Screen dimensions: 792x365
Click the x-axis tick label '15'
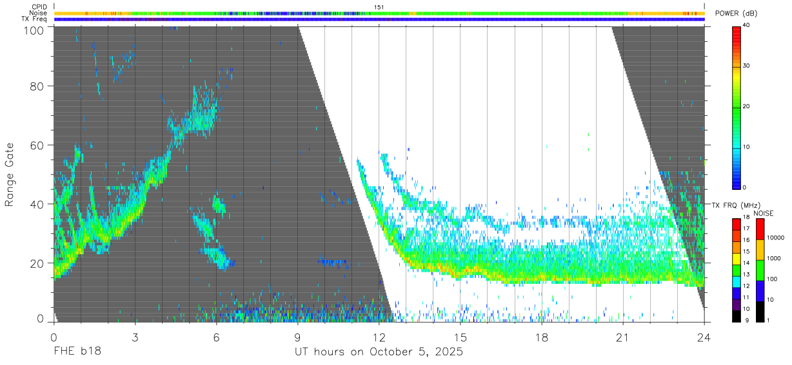[x=460, y=337]
